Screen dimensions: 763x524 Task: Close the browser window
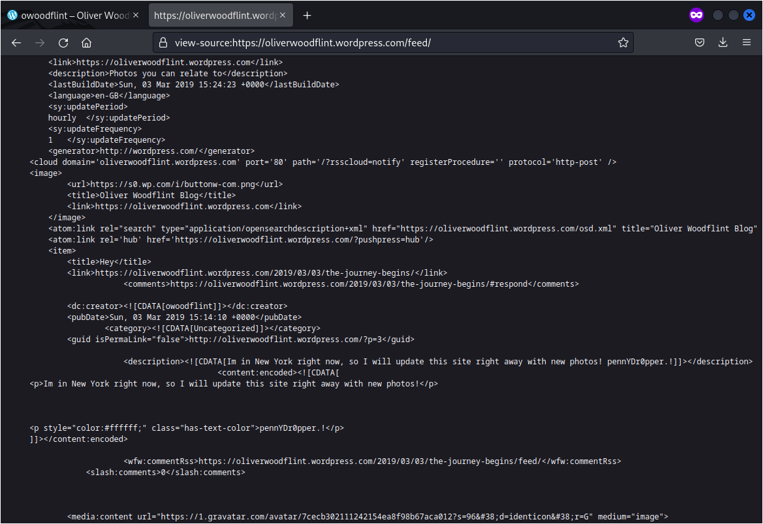[x=749, y=16]
